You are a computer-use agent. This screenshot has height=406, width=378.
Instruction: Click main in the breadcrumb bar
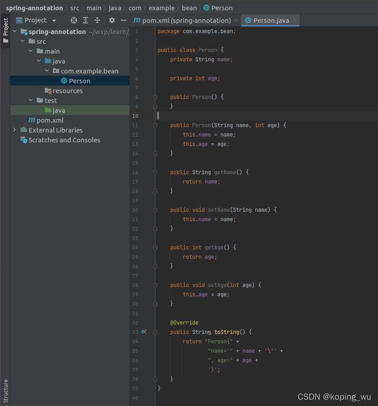tap(94, 8)
